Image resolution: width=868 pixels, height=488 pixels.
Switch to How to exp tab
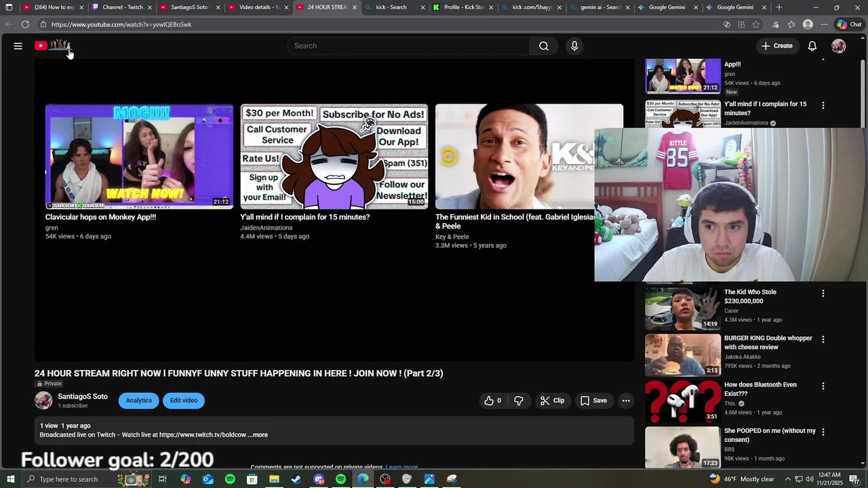click(54, 7)
